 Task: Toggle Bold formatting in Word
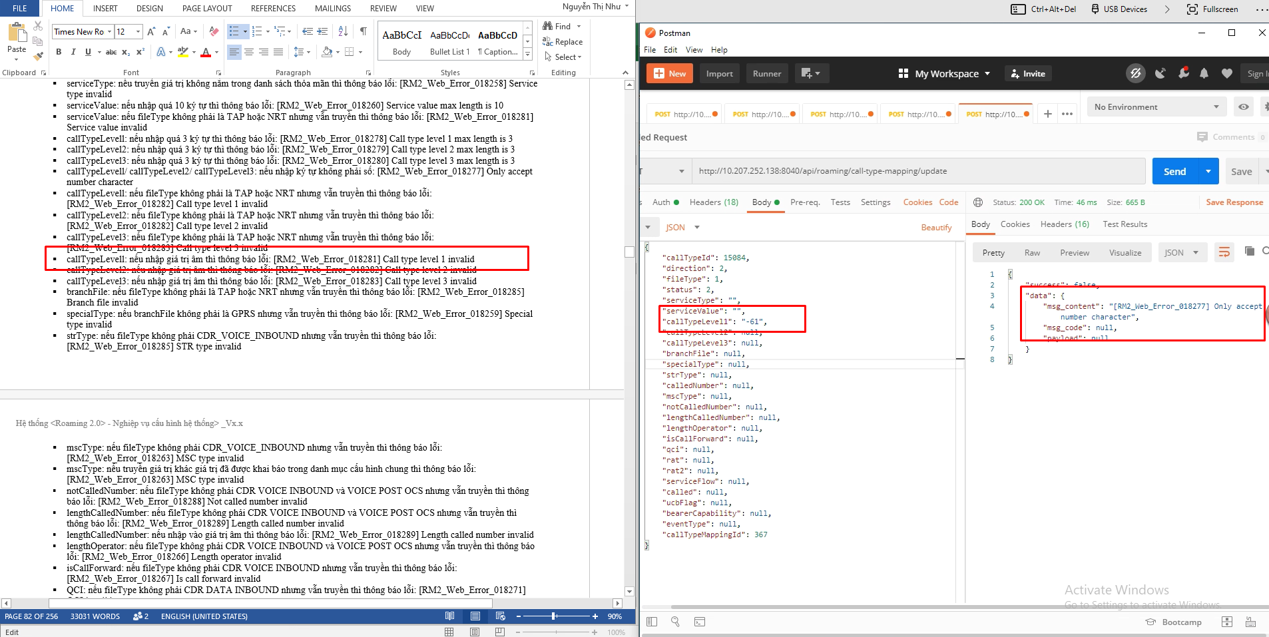pos(59,52)
